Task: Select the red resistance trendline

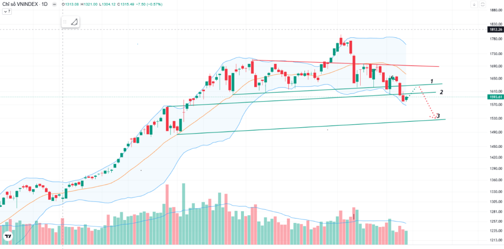Action: click(x=345, y=63)
